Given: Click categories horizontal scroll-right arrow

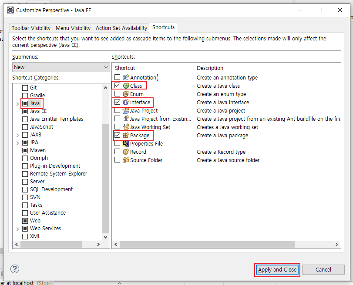Looking at the screenshot, I should click(x=98, y=244).
